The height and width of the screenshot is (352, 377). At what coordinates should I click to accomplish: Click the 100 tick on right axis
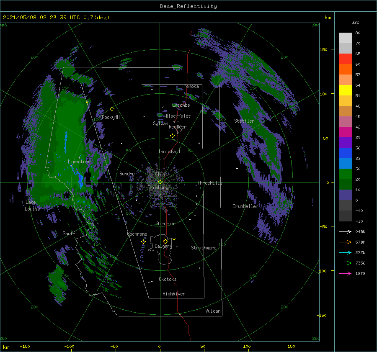coord(324,94)
